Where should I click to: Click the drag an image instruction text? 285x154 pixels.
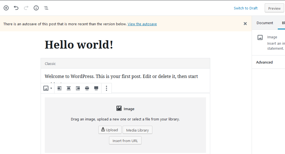click(x=125, y=119)
